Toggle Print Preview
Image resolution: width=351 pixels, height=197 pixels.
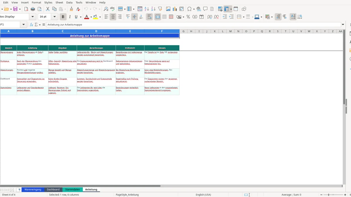click(x=39, y=9)
